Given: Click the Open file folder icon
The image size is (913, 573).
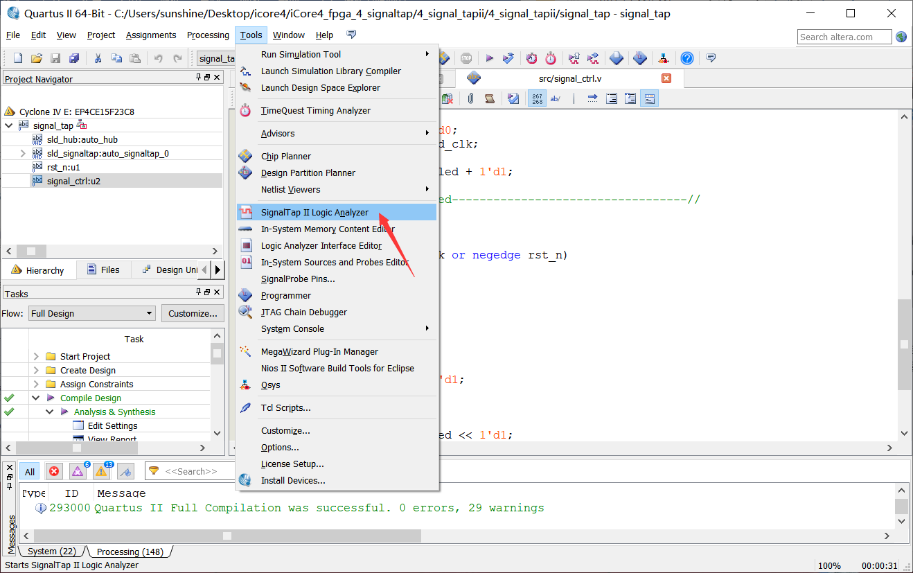Looking at the screenshot, I should point(37,59).
